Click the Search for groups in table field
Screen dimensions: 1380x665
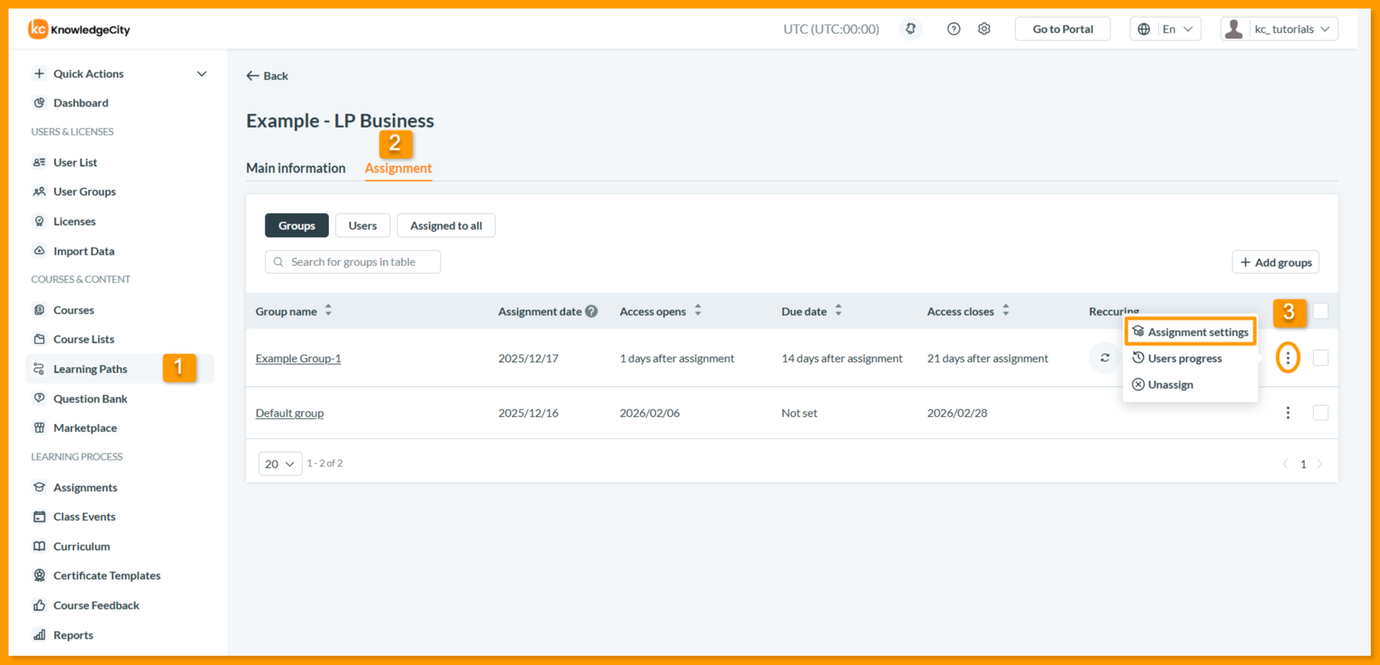[x=353, y=262]
